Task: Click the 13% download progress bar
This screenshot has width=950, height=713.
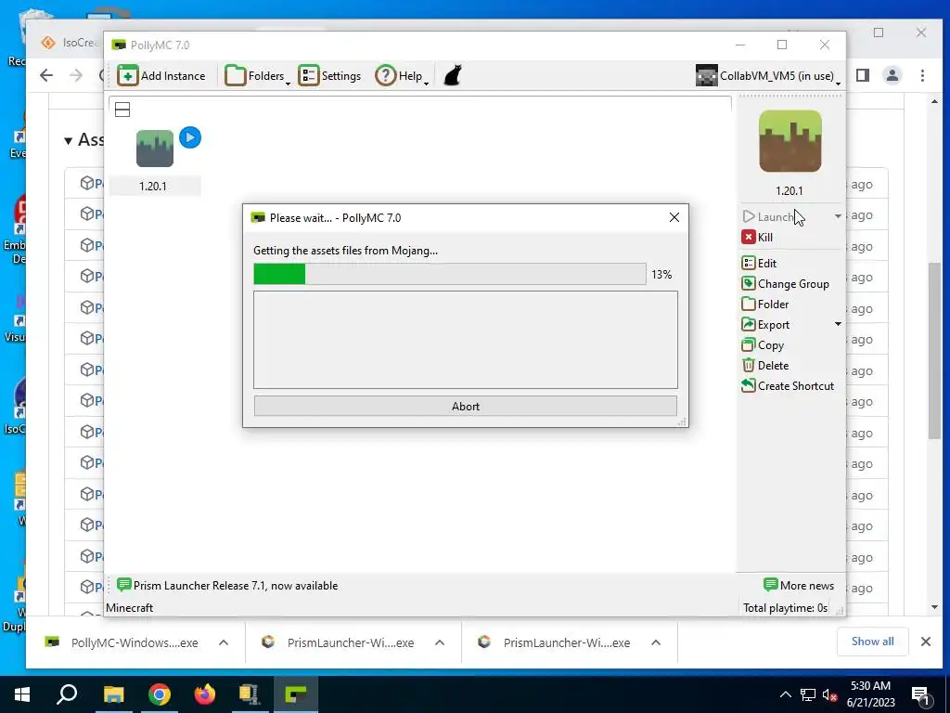Action: 450,274
